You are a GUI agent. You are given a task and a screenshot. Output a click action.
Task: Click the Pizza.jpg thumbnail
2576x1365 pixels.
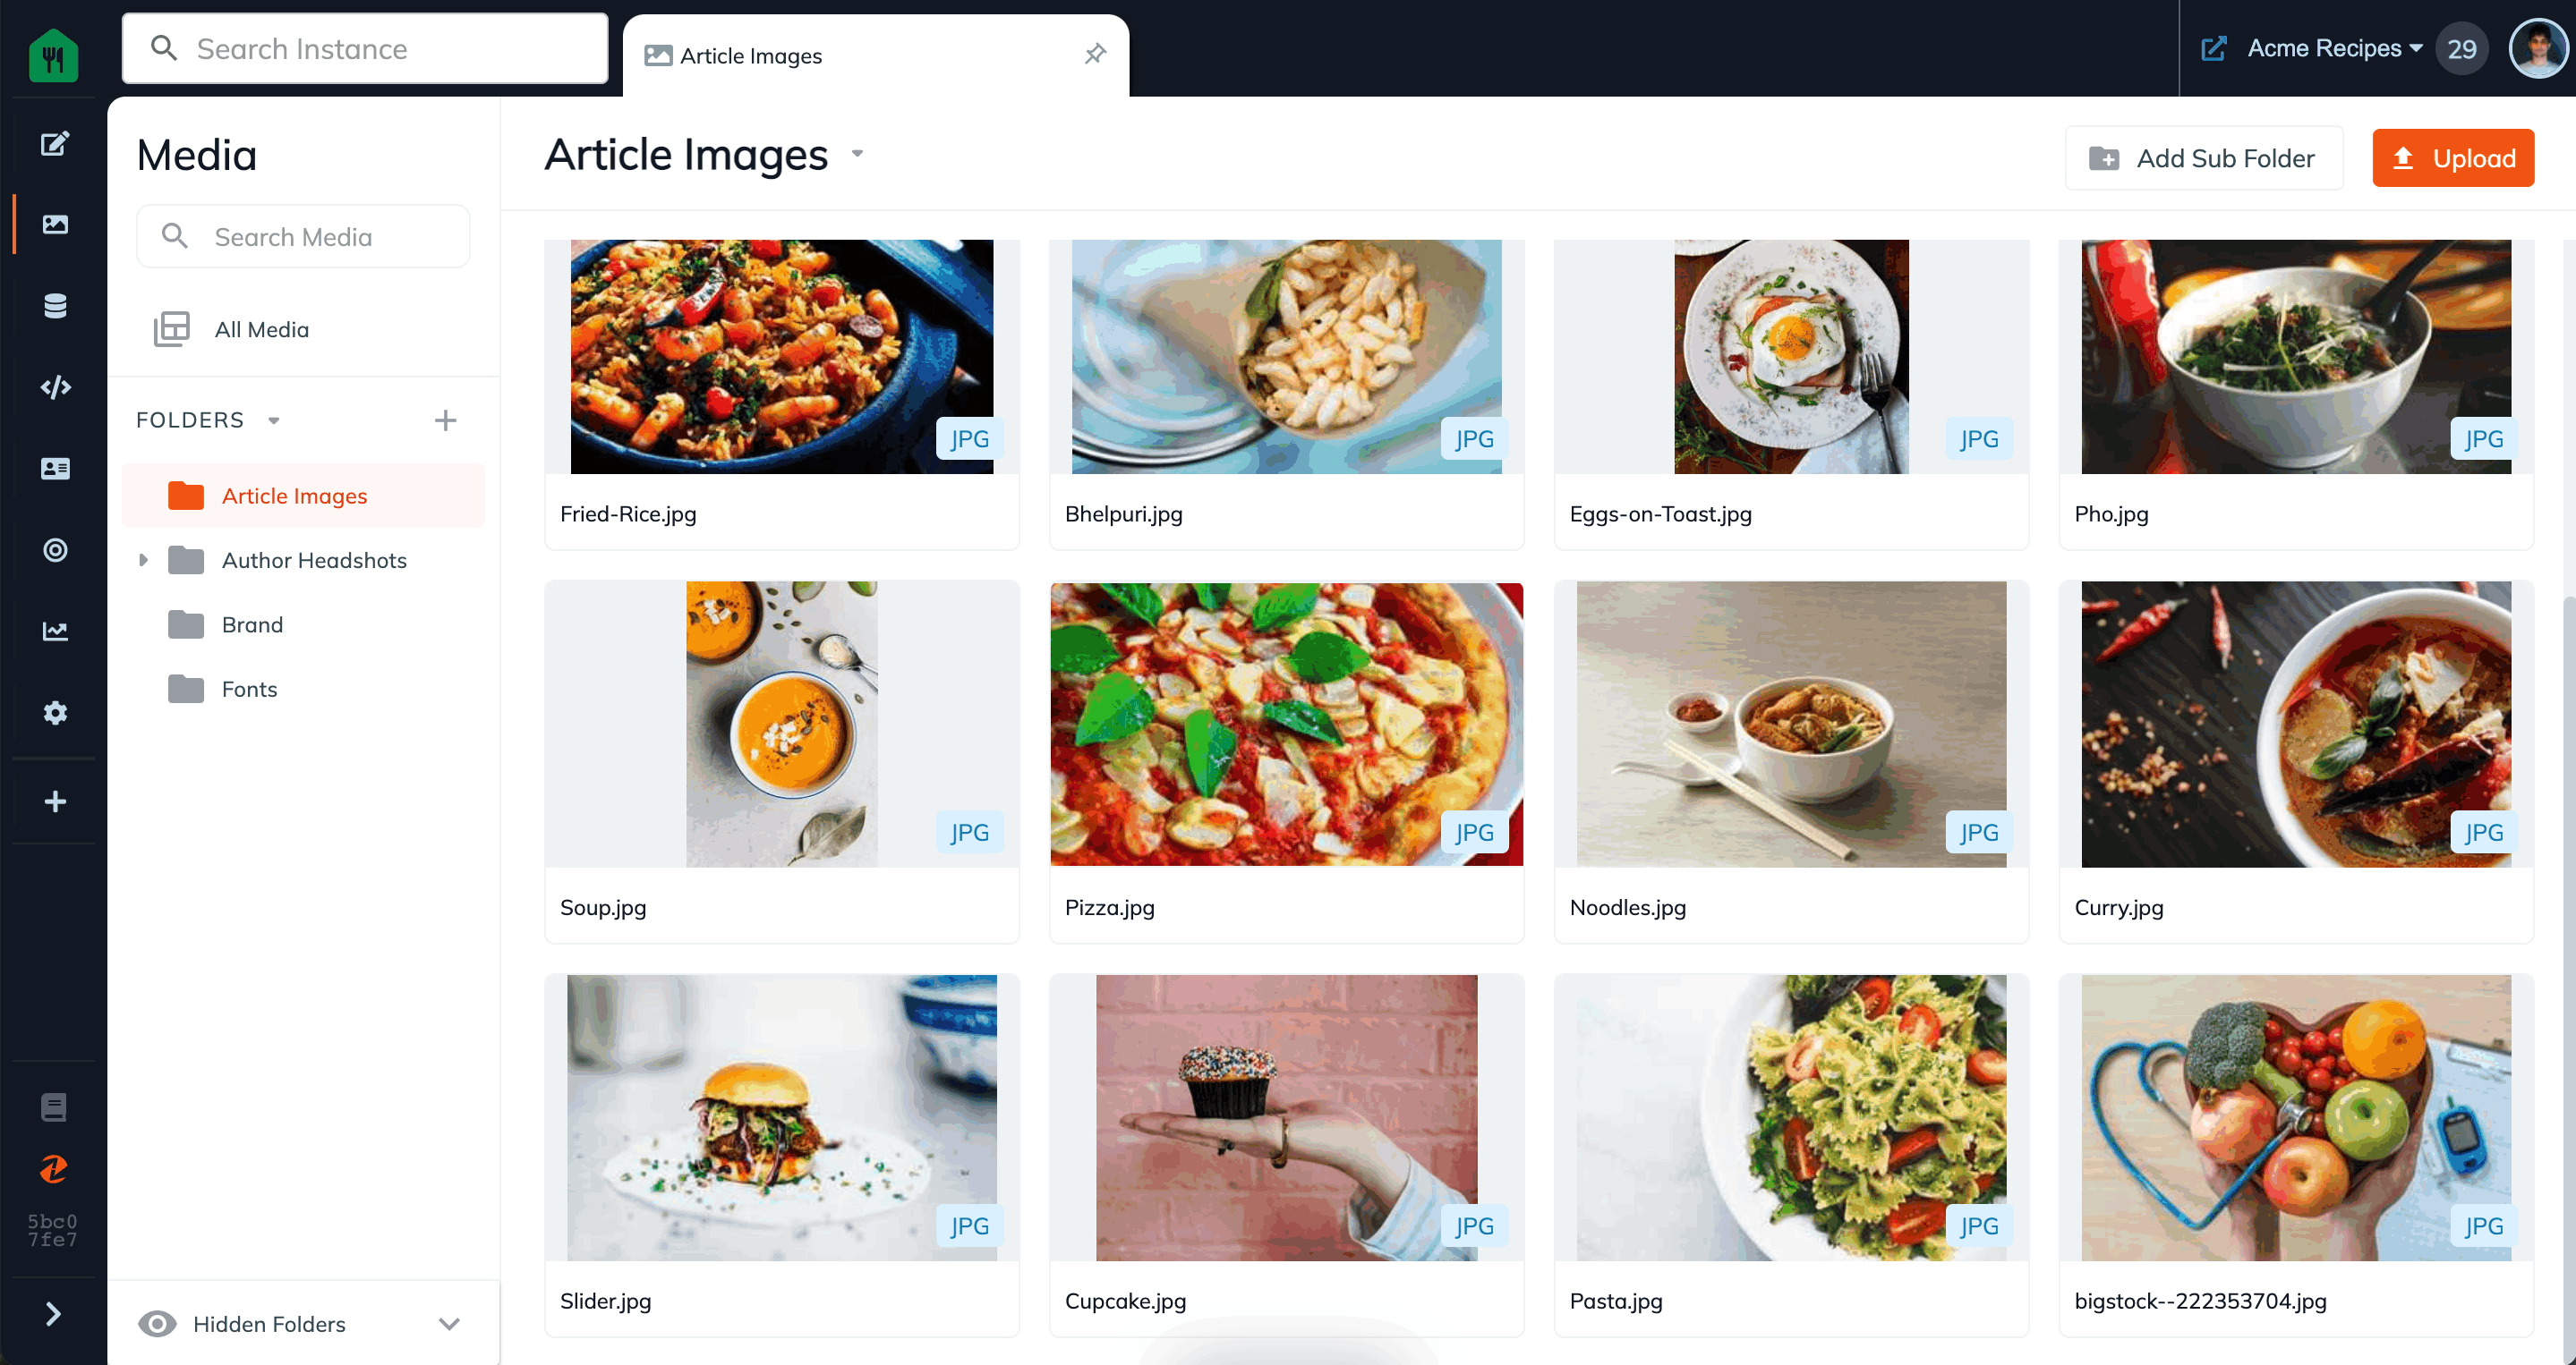coord(1284,724)
